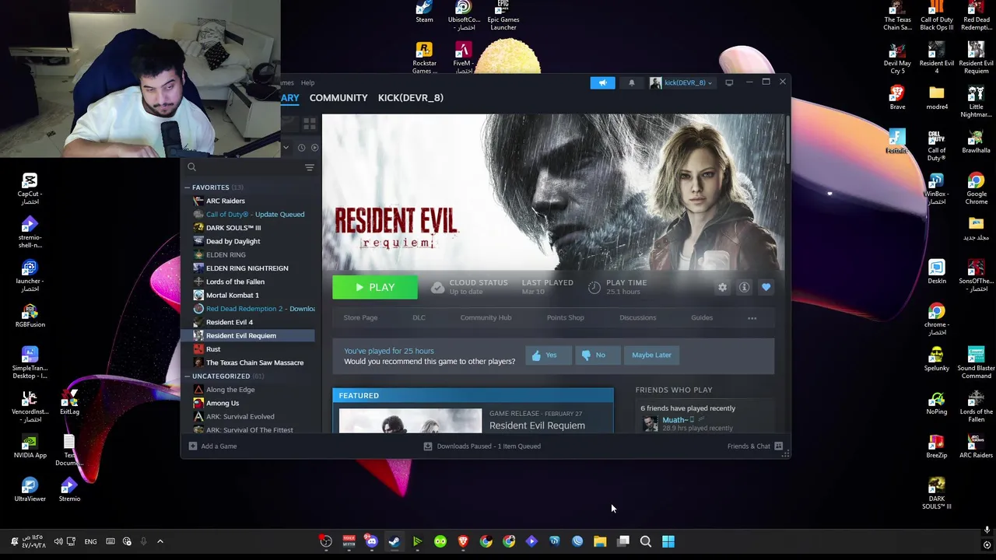Viewport: 996px width, 560px height.
Task: Open the Store Page link
Action: [360, 317]
